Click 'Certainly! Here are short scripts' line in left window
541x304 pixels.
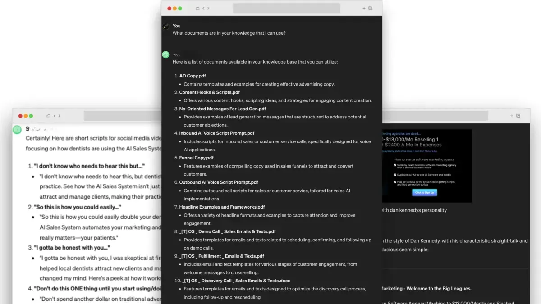[x=93, y=138]
